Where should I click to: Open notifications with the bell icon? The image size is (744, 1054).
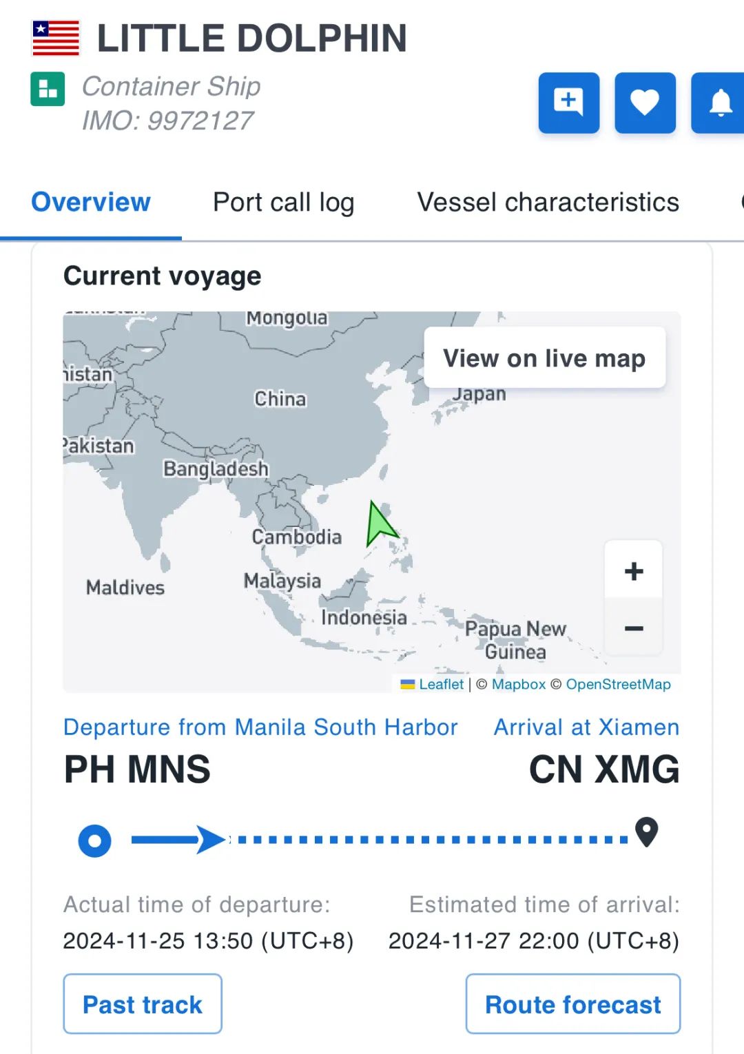(718, 103)
